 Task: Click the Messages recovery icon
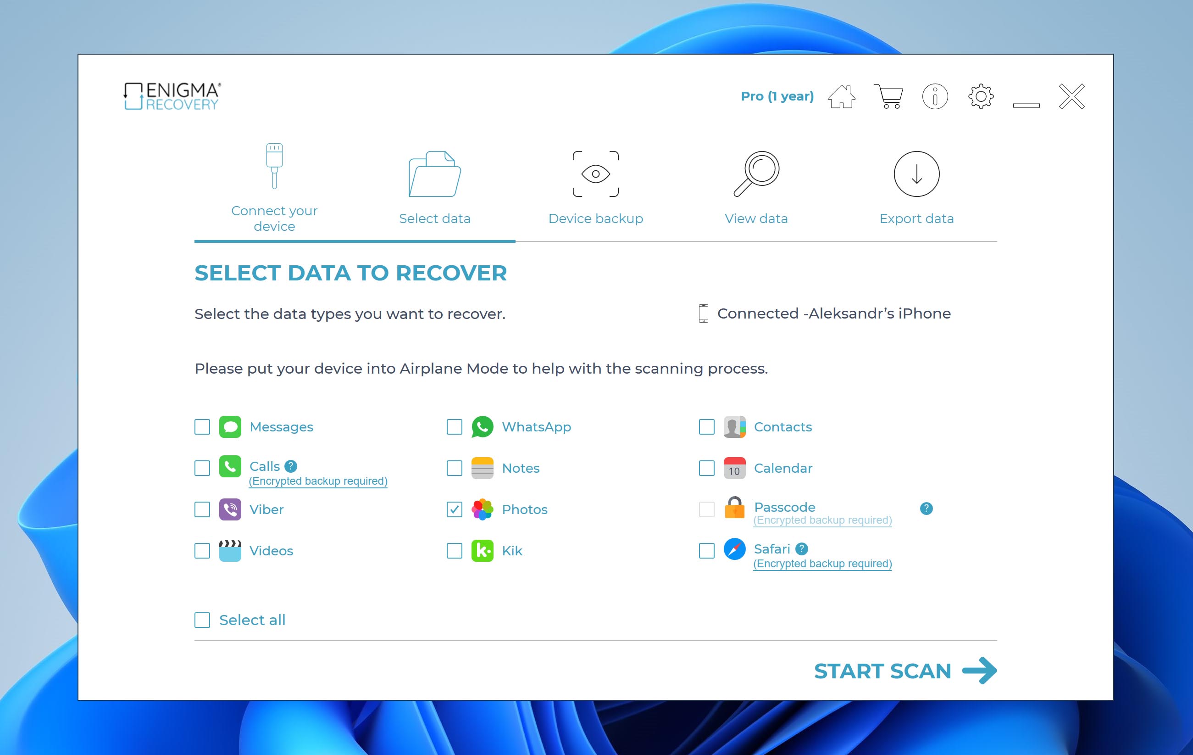(x=229, y=427)
